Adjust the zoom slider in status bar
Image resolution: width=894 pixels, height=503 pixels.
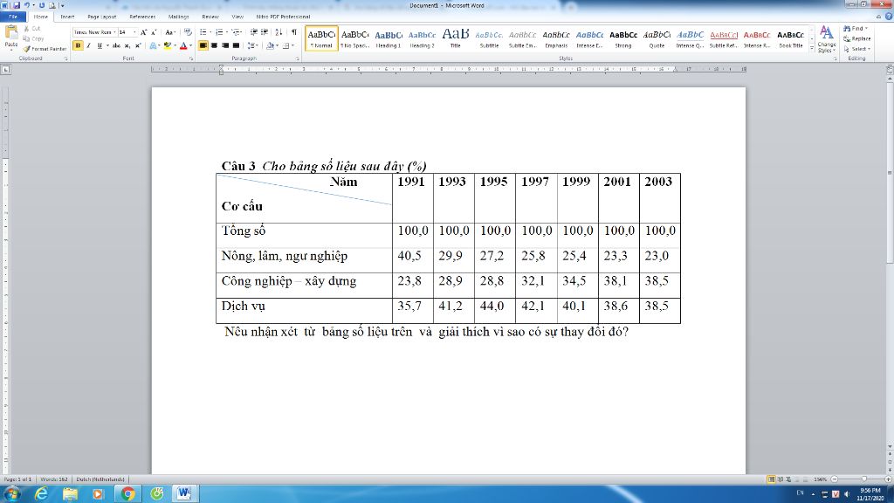(x=863, y=479)
